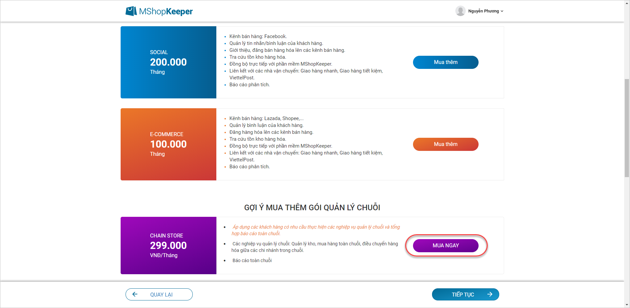Open the Nguyễn Phương account dropdown
Viewport: 630px width, 308px height.
coord(480,11)
